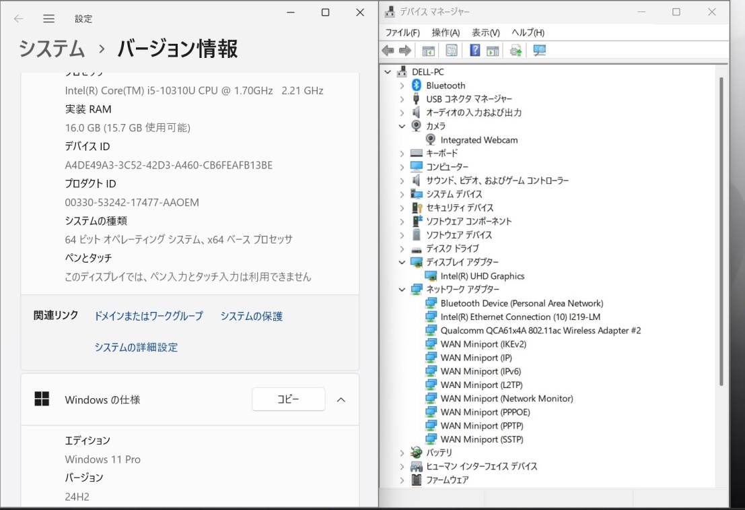
Task: Select WAN Miniport (IKEv2)
Action: 483,344
